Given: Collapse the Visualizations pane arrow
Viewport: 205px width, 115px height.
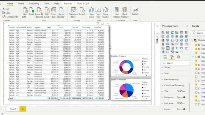Looking at the screenshot, I should pyautogui.click(x=187, y=26).
